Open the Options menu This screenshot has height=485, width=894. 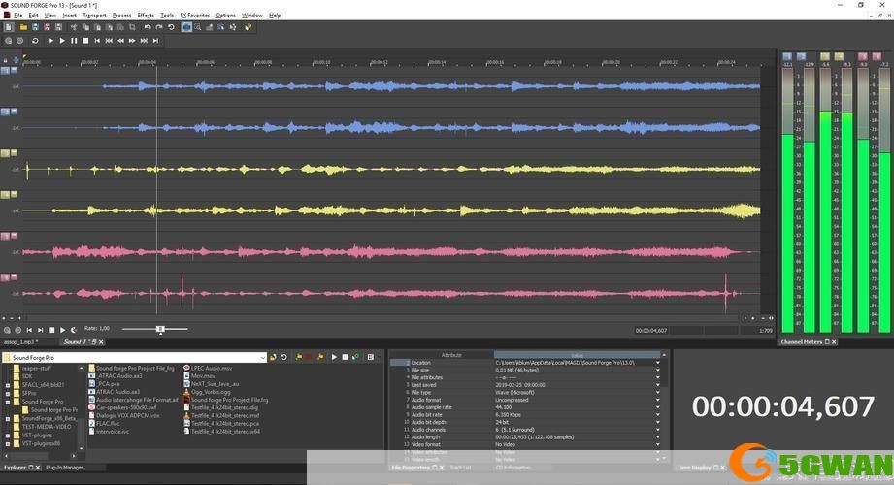pyautogui.click(x=225, y=16)
